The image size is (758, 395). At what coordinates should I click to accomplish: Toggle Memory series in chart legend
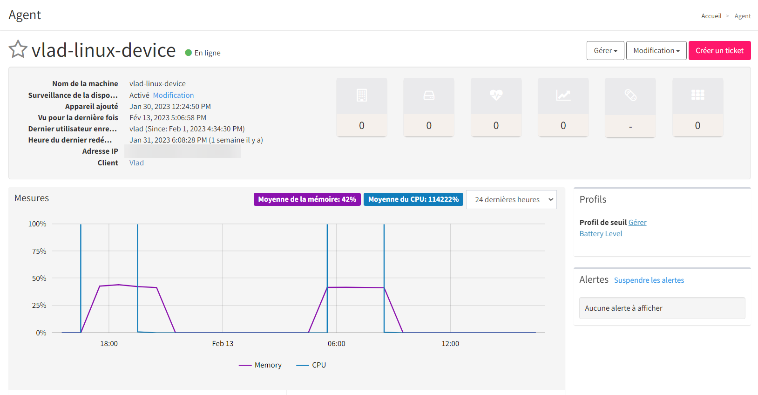click(x=260, y=365)
